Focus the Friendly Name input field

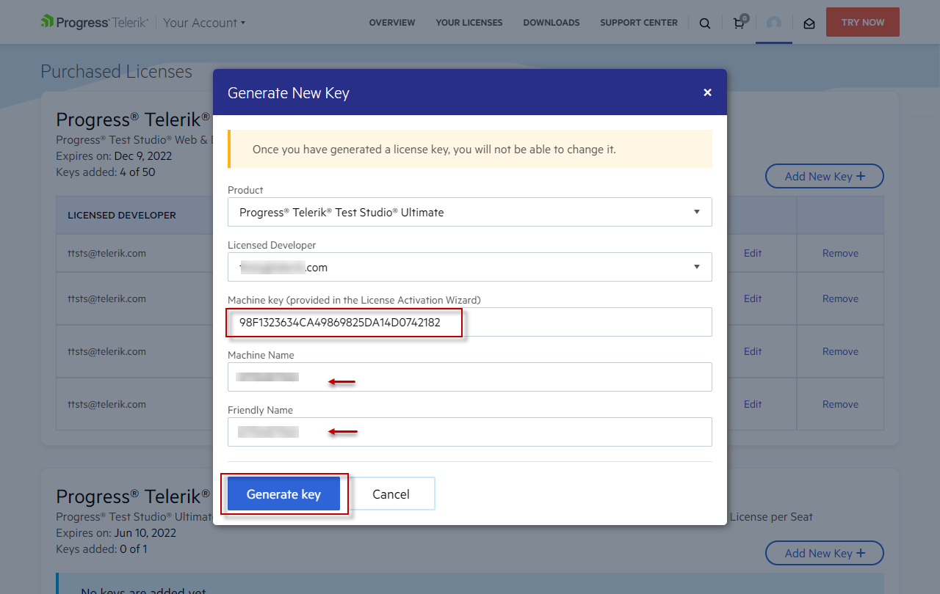point(470,432)
